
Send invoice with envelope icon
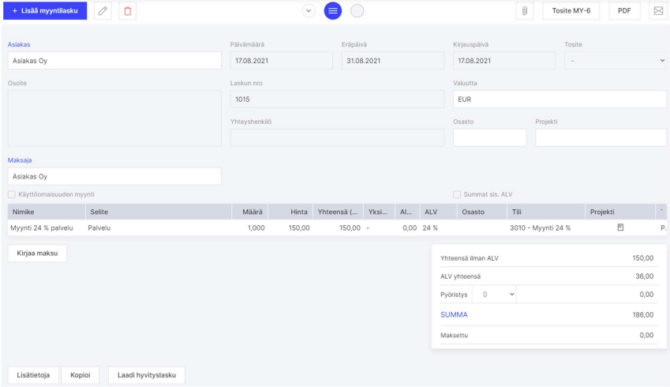point(658,11)
